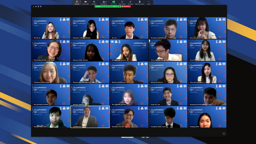The image size is (256, 144).
Task: Open the Remote Control option
Action: tap(139, 2)
